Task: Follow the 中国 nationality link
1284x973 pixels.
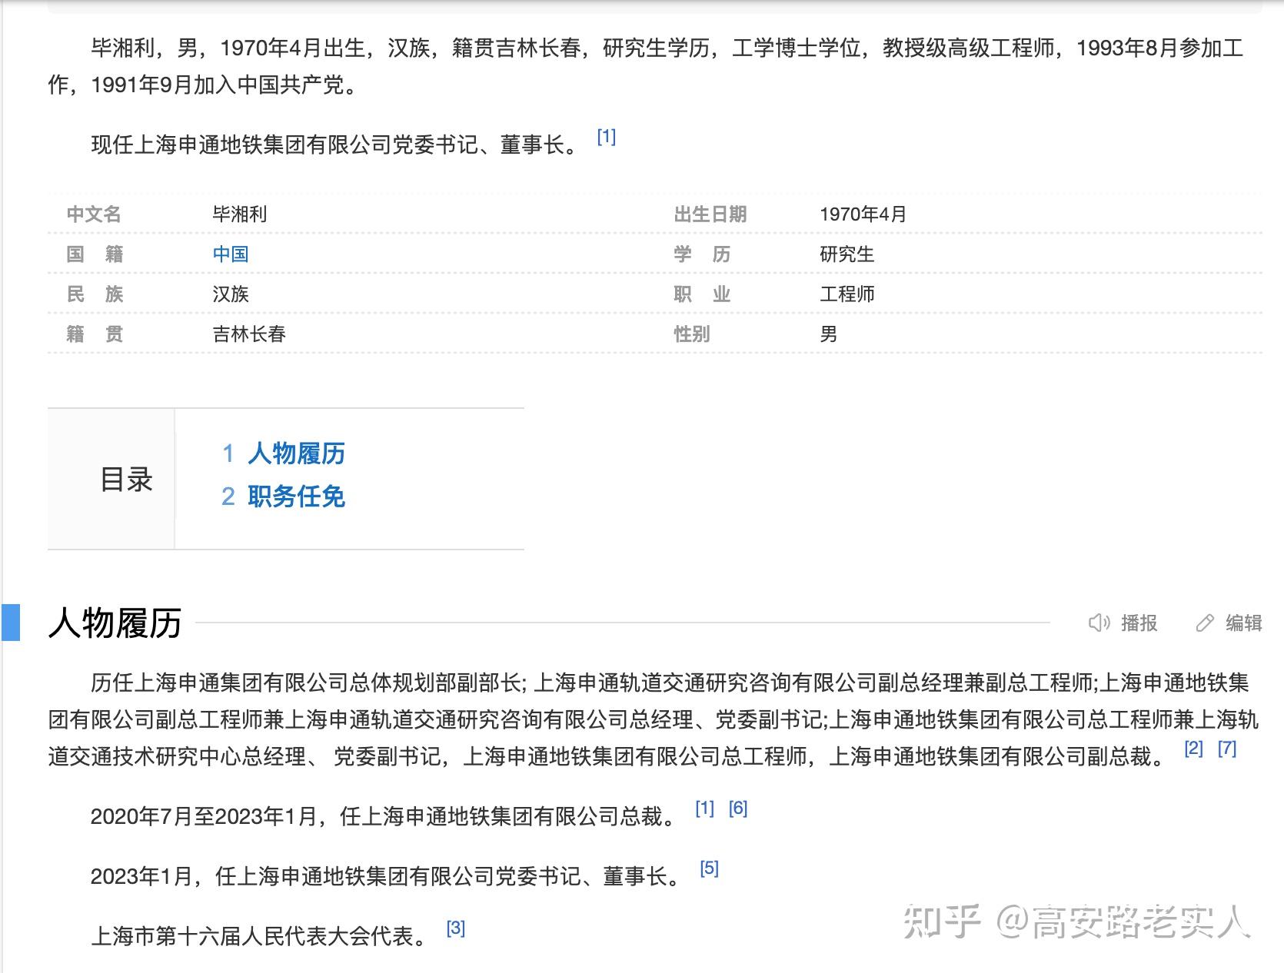Action: tap(231, 254)
